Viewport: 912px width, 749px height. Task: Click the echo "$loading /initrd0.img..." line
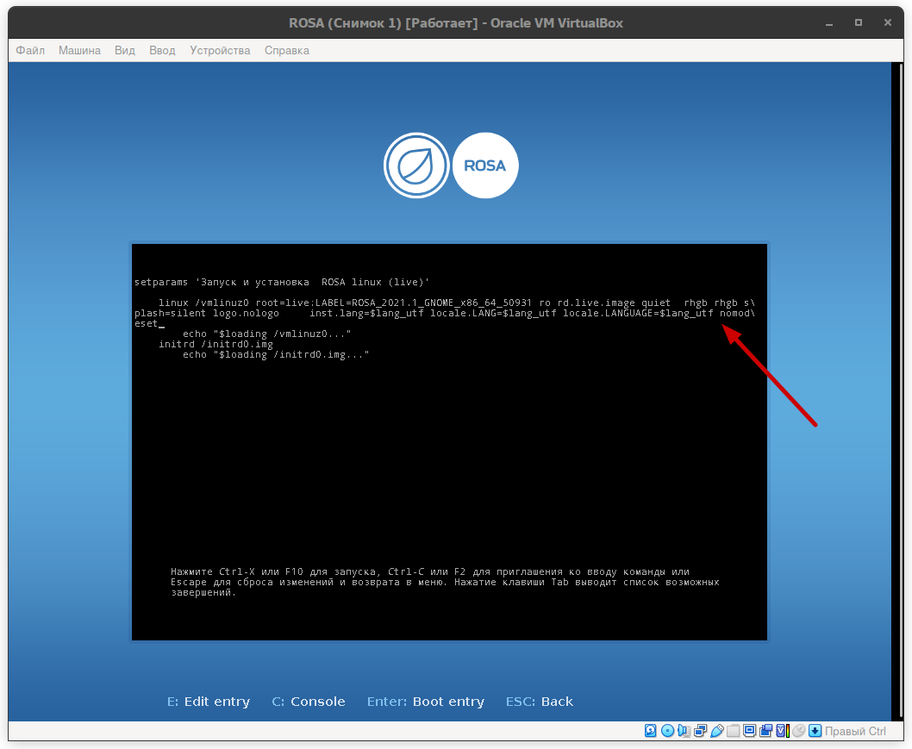[x=276, y=355]
